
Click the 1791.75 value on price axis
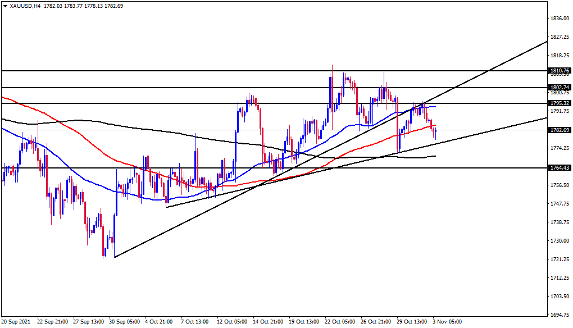560,111
